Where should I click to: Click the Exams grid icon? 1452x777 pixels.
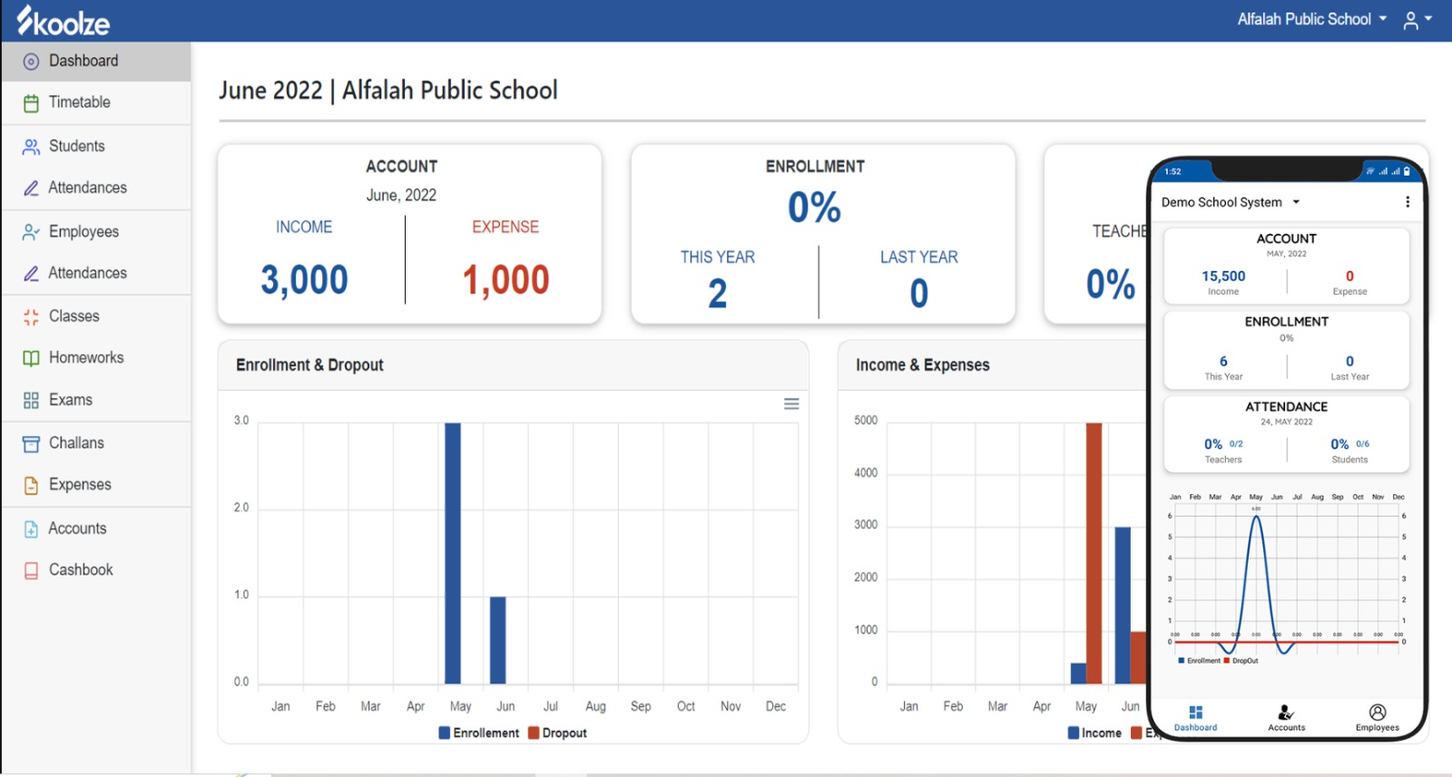pyautogui.click(x=31, y=401)
